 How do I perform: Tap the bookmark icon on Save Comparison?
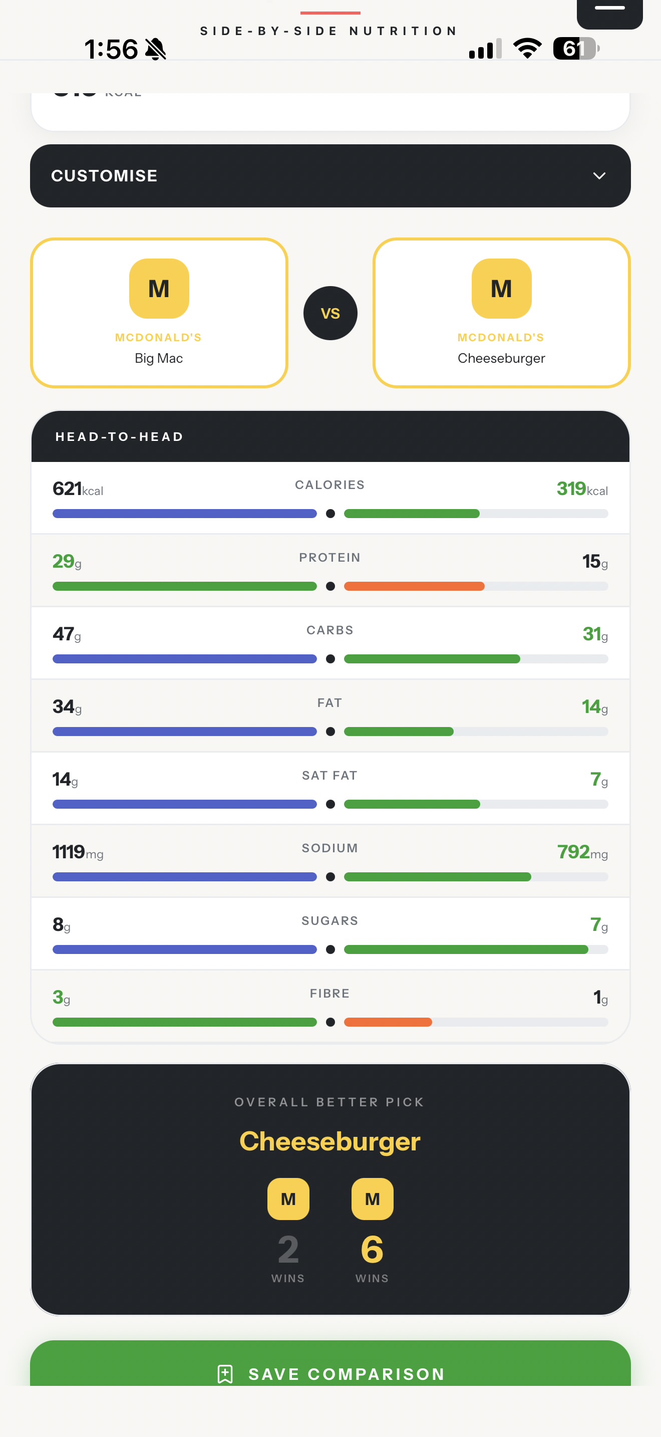point(225,1374)
